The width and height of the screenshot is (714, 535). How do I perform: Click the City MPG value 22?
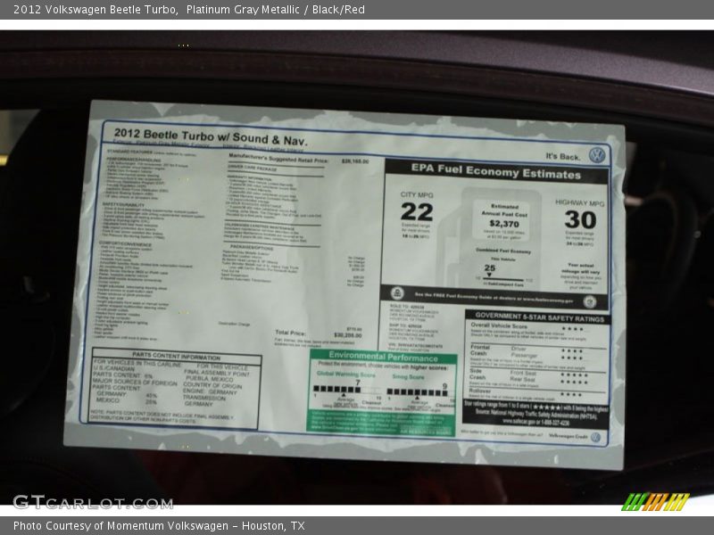(416, 211)
